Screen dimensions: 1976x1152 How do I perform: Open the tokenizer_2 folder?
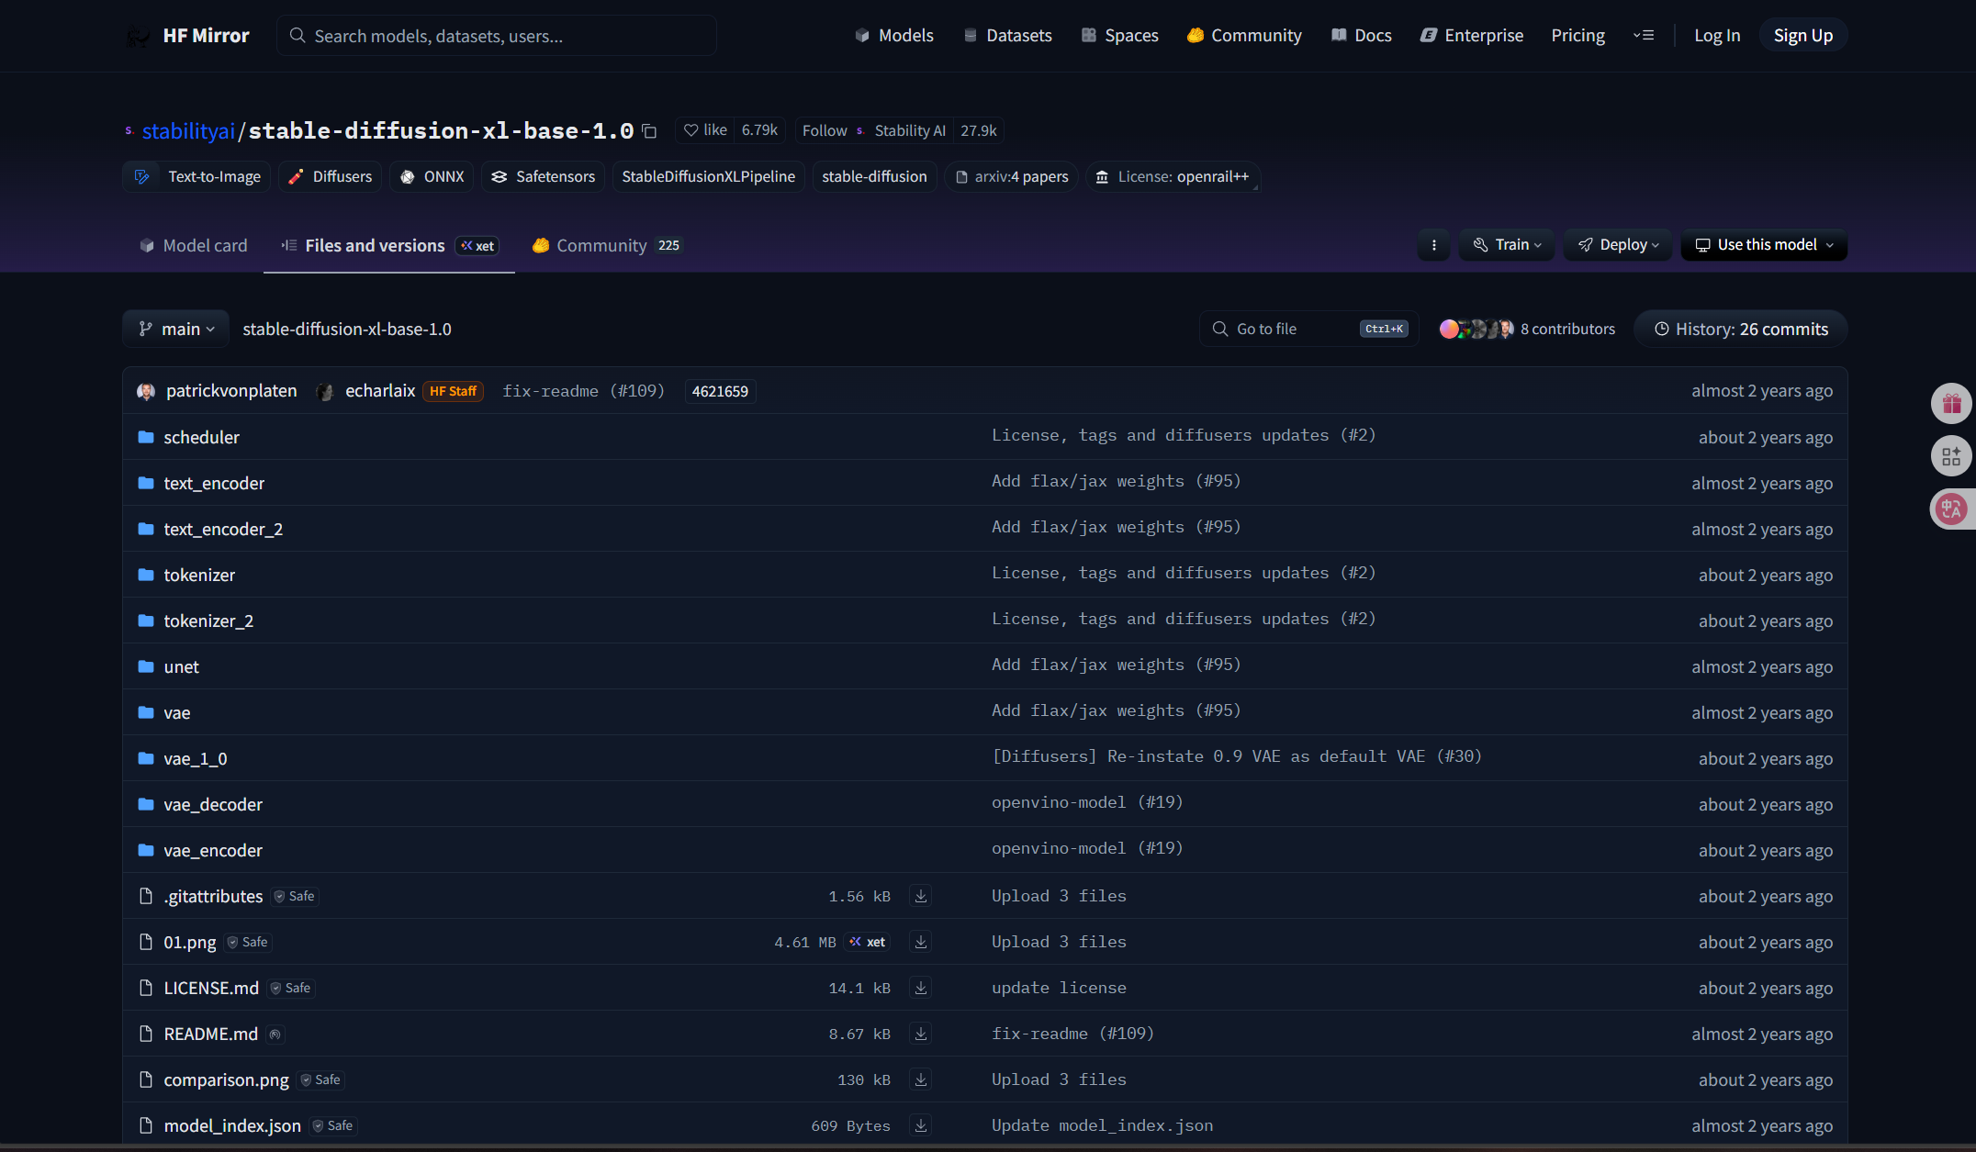tap(208, 621)
